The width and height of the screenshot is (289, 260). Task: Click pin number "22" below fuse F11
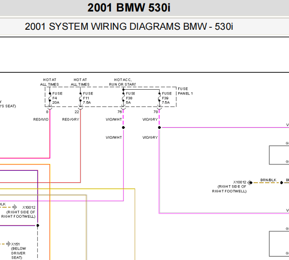(77, 112)
